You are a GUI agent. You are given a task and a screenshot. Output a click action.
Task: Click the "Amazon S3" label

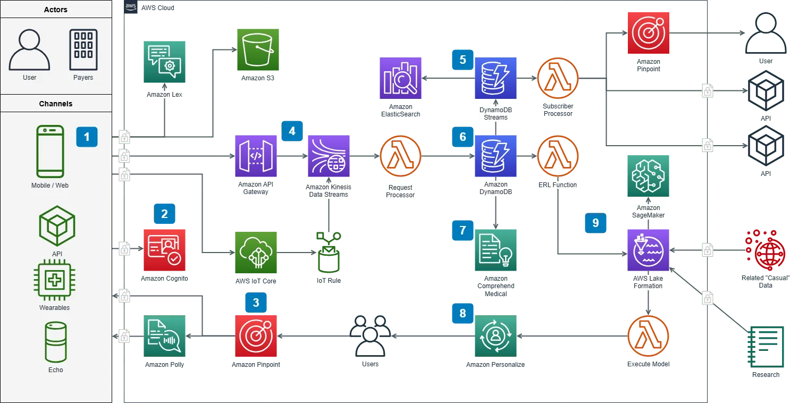[x=258, y=78]
